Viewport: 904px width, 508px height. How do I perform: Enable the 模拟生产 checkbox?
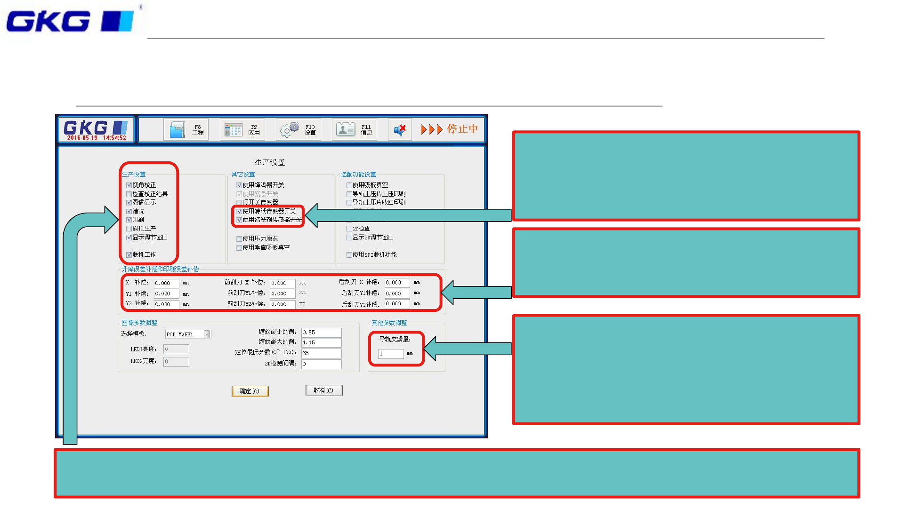click(x=129, y=229)
